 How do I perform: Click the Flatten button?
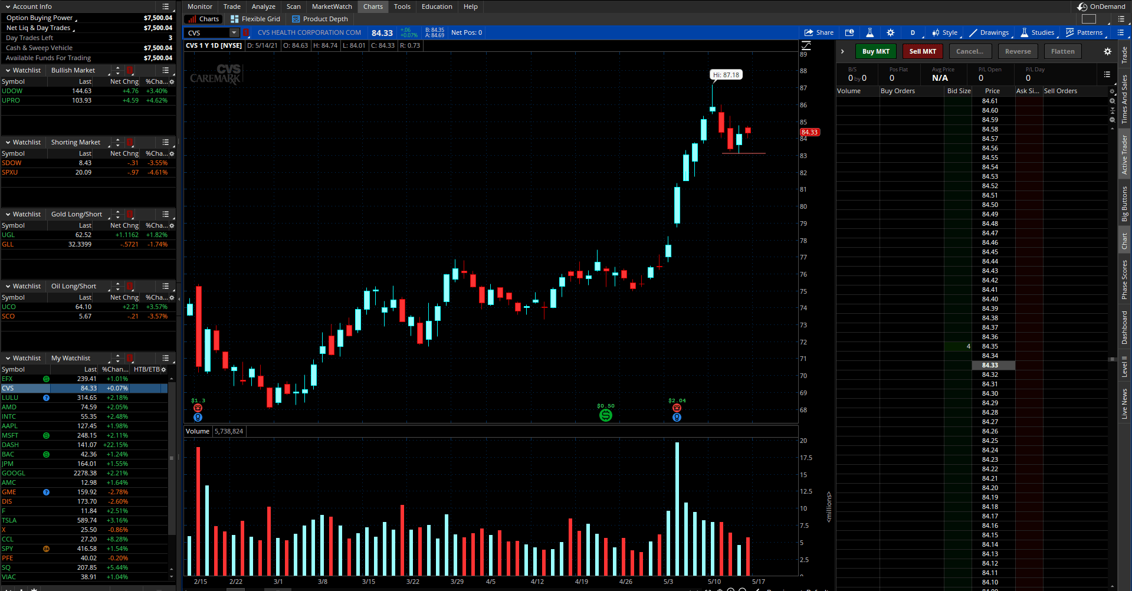pos(1062,51)
